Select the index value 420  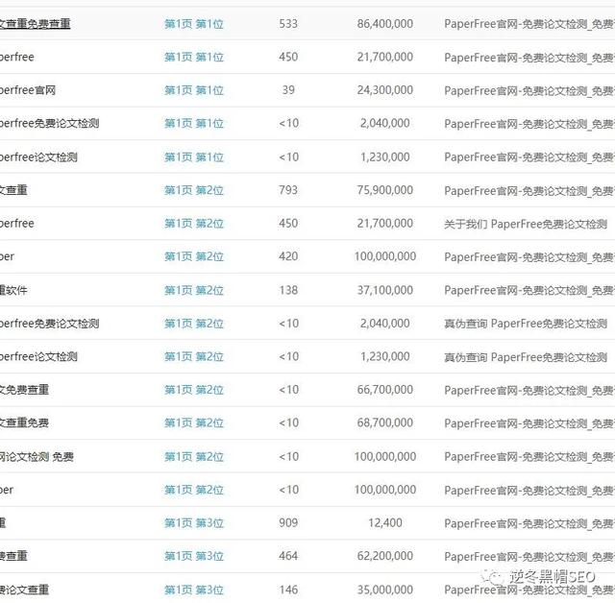click(288, 256)
